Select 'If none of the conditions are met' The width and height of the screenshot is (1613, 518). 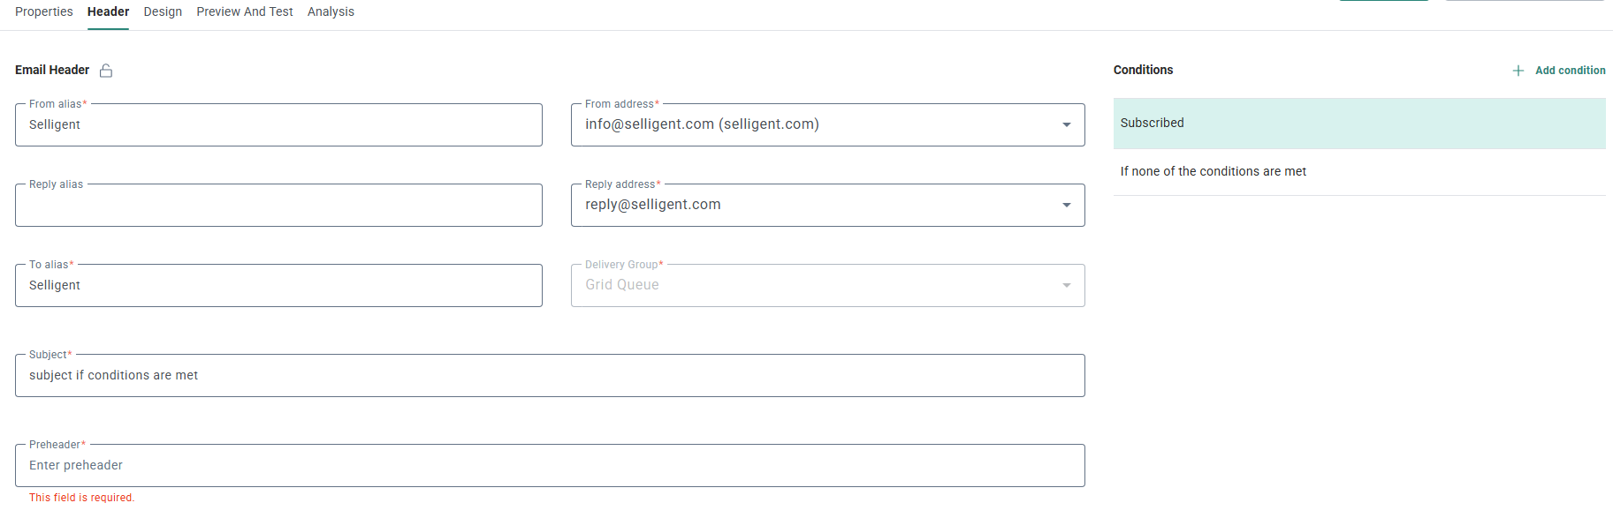(x=1213, y=171)
